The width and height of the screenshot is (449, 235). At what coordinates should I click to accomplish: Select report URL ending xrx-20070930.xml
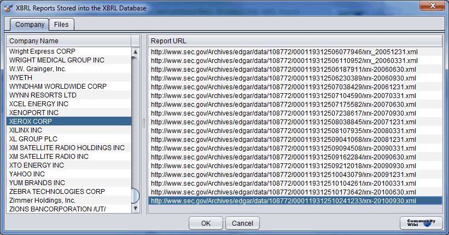295,113
